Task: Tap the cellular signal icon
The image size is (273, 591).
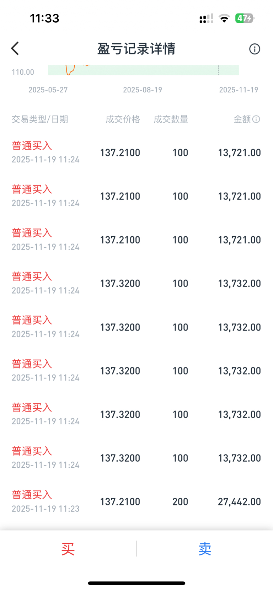Action: tap(206, 18)
